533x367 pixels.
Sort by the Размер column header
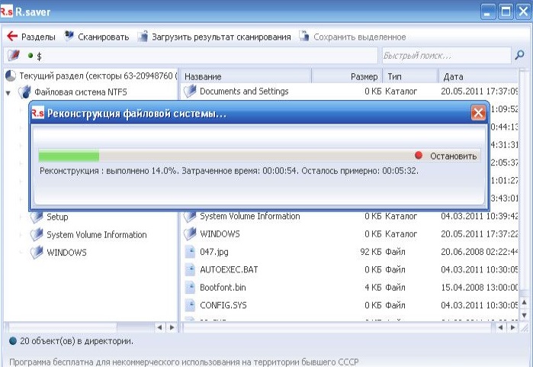[x=347, y=76]
